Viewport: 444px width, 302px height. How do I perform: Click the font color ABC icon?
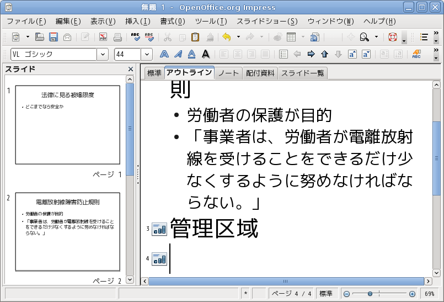(416, 54)
